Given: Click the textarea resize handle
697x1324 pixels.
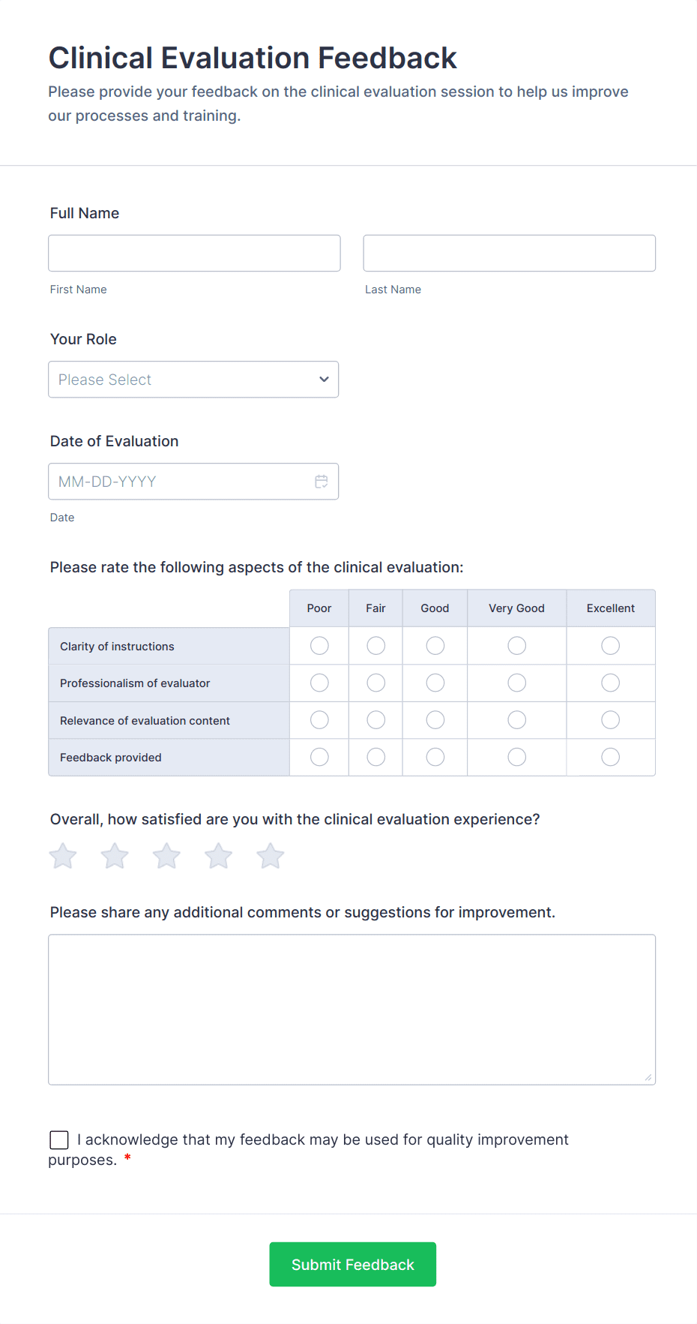Looking at the screenshot, I should tap(648, 1077).
